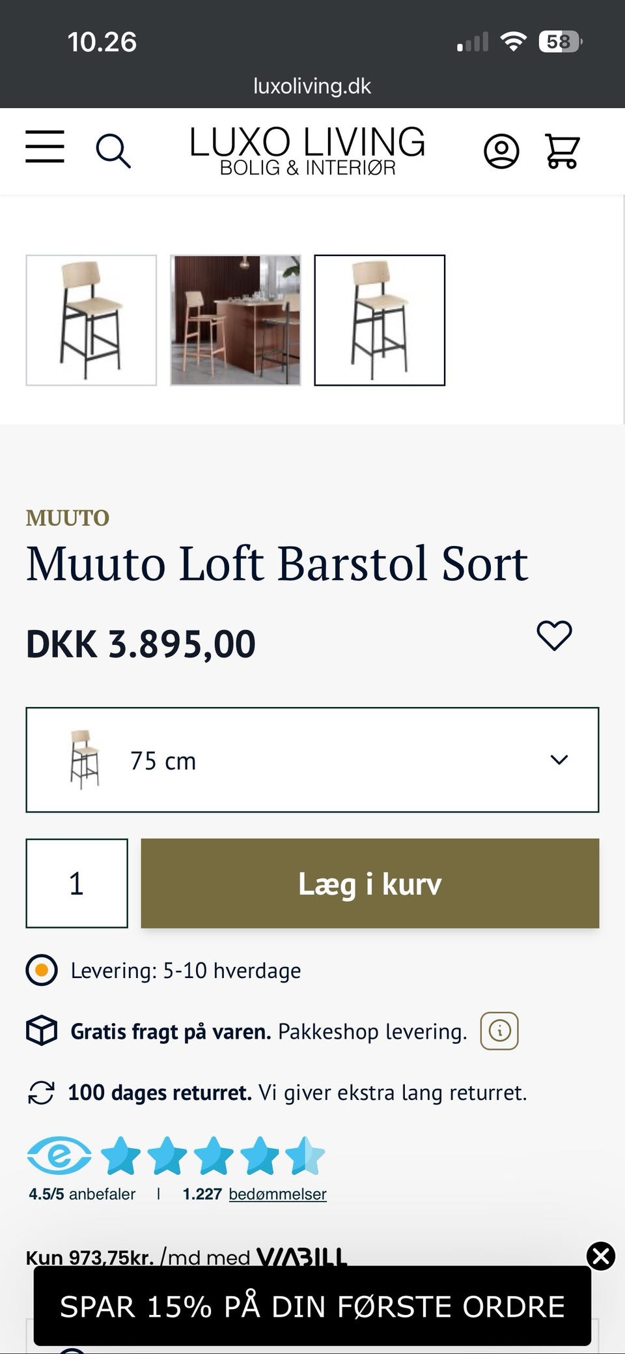Tap the shipping info icon
625x1354 pixels.
pos(499,1031)
